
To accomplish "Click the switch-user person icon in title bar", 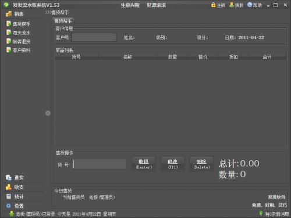I will coord(232,5).
